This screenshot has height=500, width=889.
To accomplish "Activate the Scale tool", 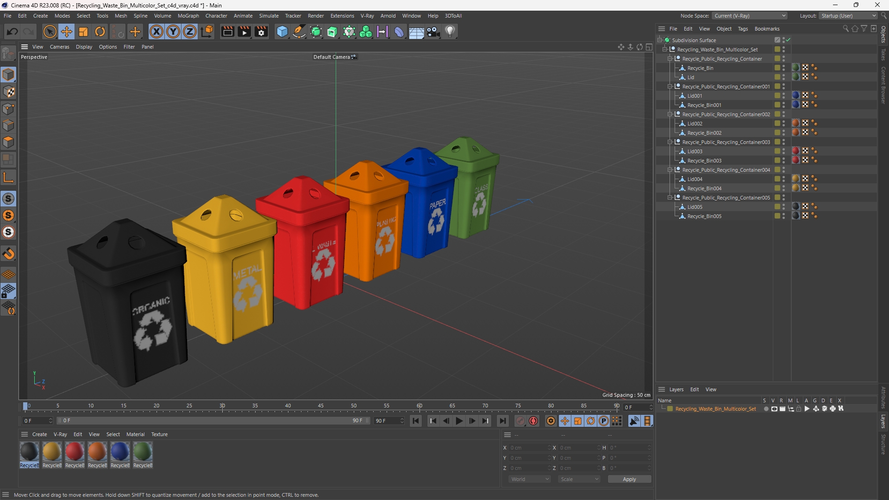I will pos(83,31).
